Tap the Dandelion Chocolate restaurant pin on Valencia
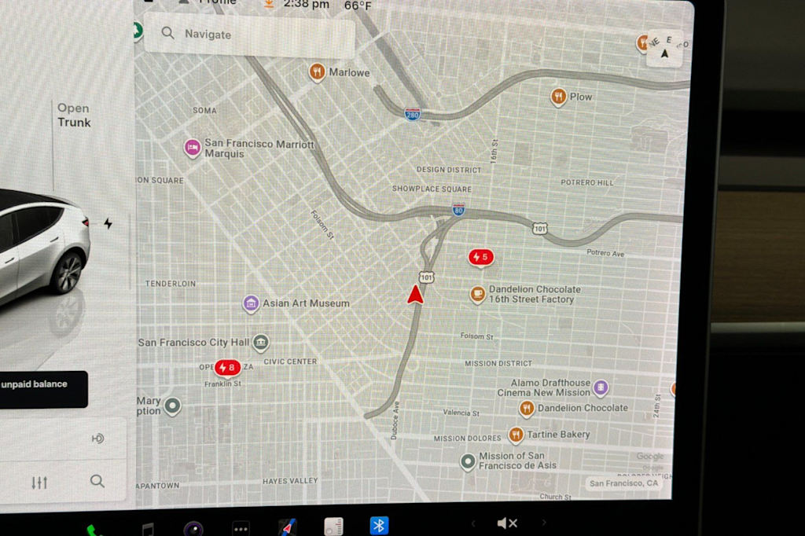 pos(526,409)
